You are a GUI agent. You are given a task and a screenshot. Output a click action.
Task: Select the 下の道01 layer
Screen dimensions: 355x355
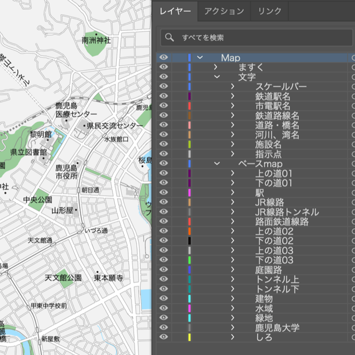(x=255, y=183)
